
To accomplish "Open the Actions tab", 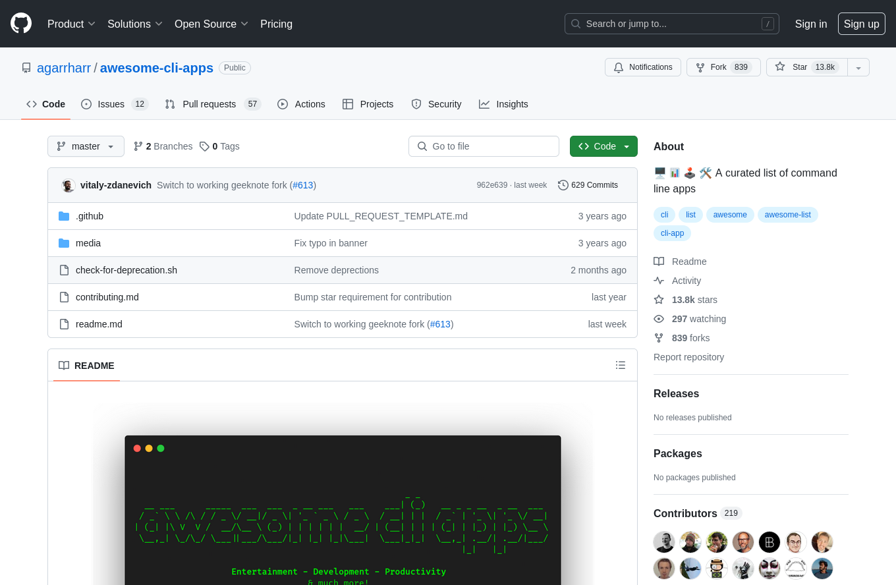I will pos(301,104).
